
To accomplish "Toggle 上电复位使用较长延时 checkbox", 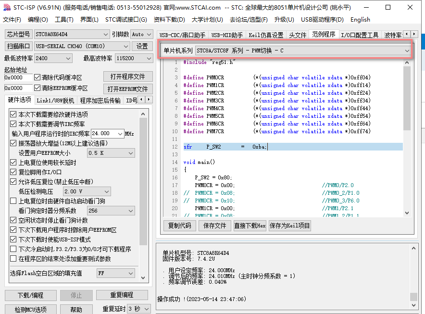I will pyautogui.click(x=13, y=163).
